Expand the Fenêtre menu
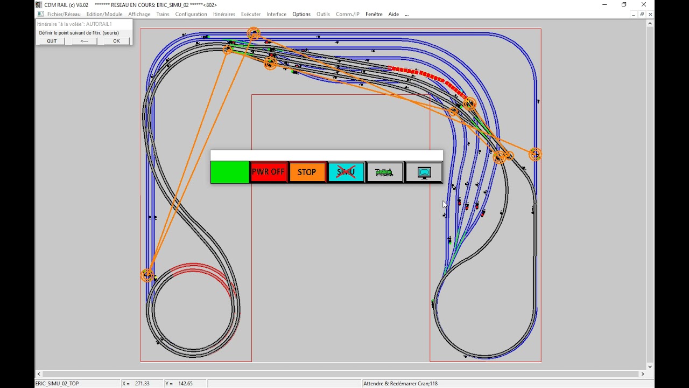Screen dimensions: 689x388 click(374, 14)
